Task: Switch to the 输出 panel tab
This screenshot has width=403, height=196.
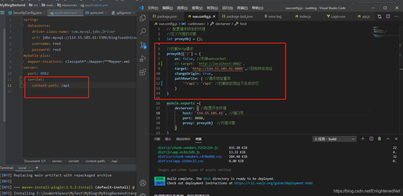Action: (x=168, y=139)
